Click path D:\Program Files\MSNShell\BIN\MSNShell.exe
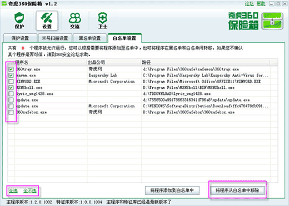This screenshot has width=289, height=206. point(188,88)
